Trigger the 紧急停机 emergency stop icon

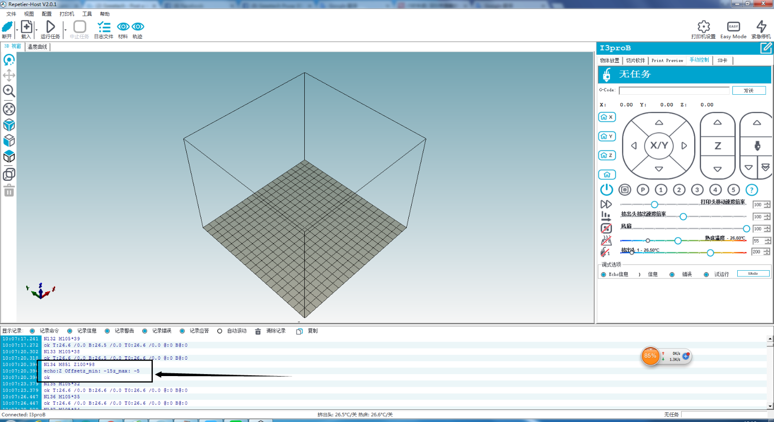point(761,27)
